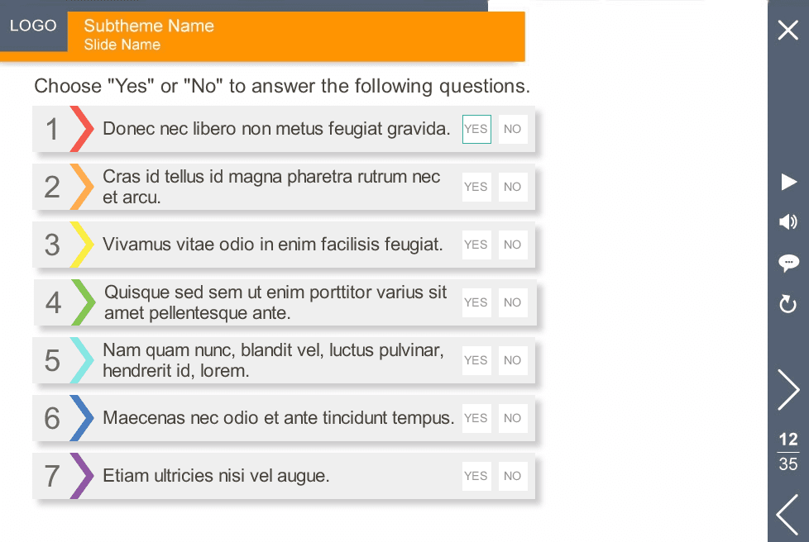
Task: Click the replay circular arrow icon
Action: 787,304
